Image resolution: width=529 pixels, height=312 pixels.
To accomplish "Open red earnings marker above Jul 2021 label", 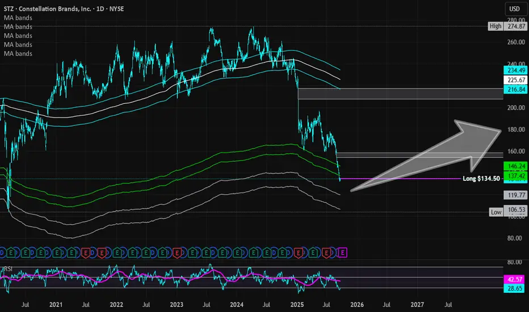I will click(85, 252).
